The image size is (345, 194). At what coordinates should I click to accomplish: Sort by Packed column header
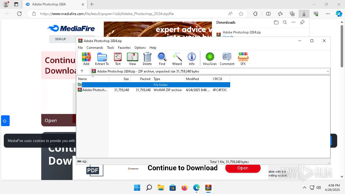[141, 79]
